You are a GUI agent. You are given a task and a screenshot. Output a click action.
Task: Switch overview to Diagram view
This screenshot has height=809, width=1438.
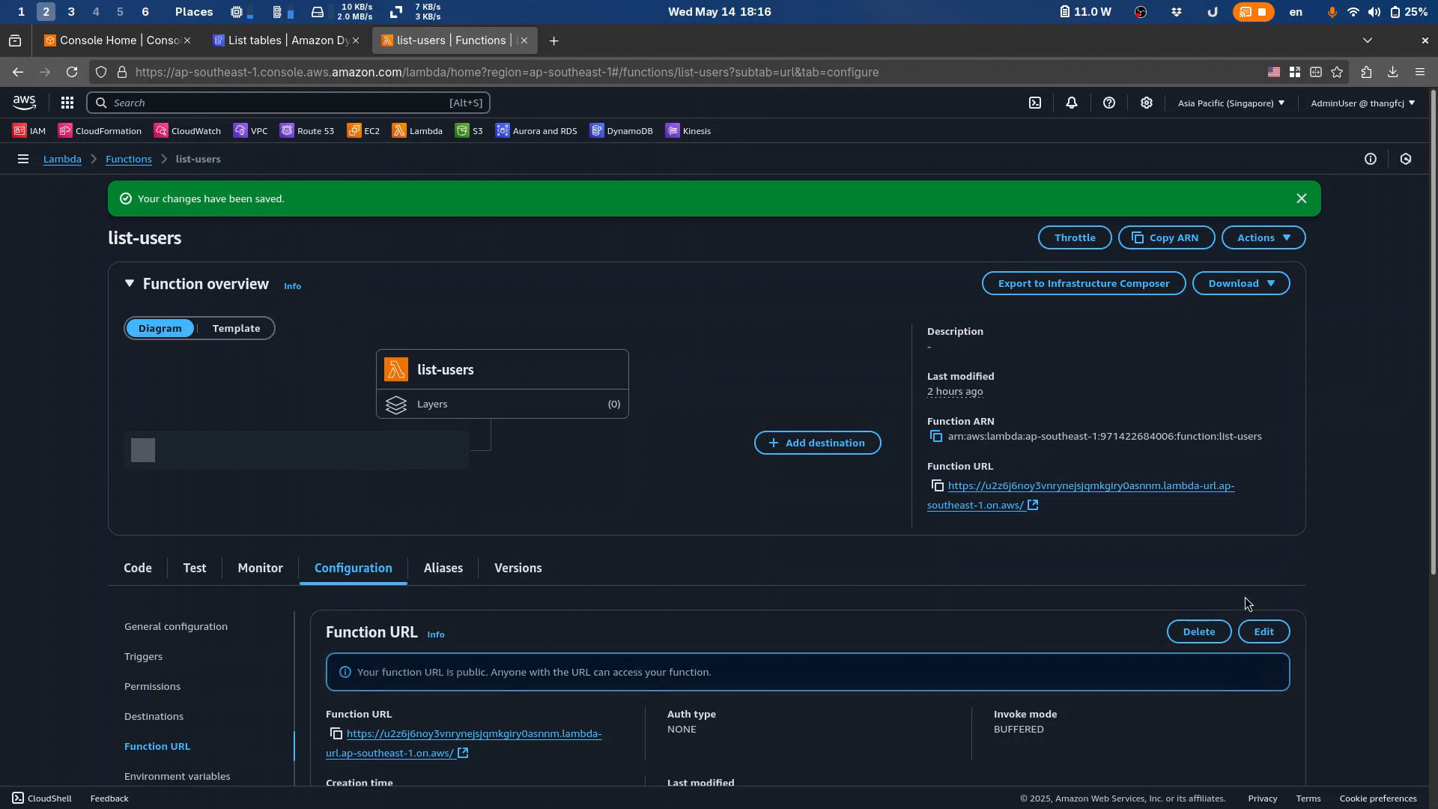(160, 329)
